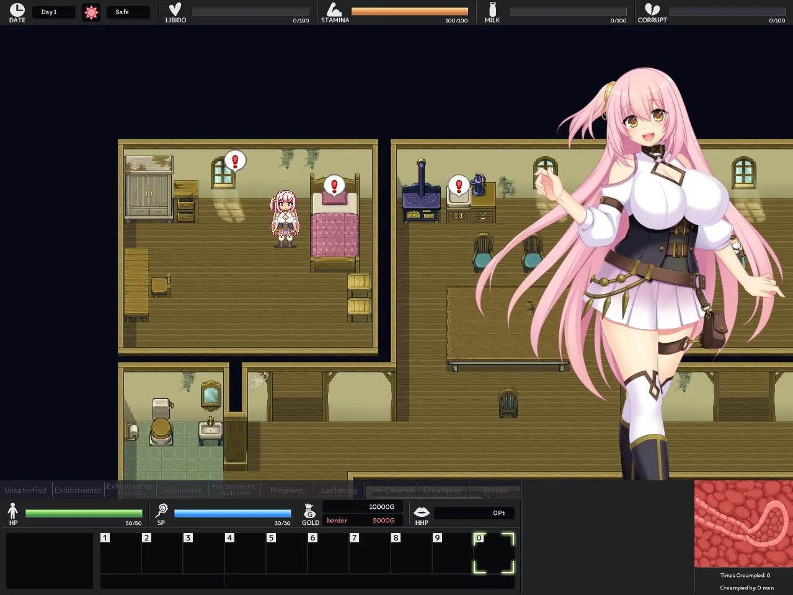Click the orange STAMINA bar
The width and height of the screenshot is (793, 595).
pos(409,11)
